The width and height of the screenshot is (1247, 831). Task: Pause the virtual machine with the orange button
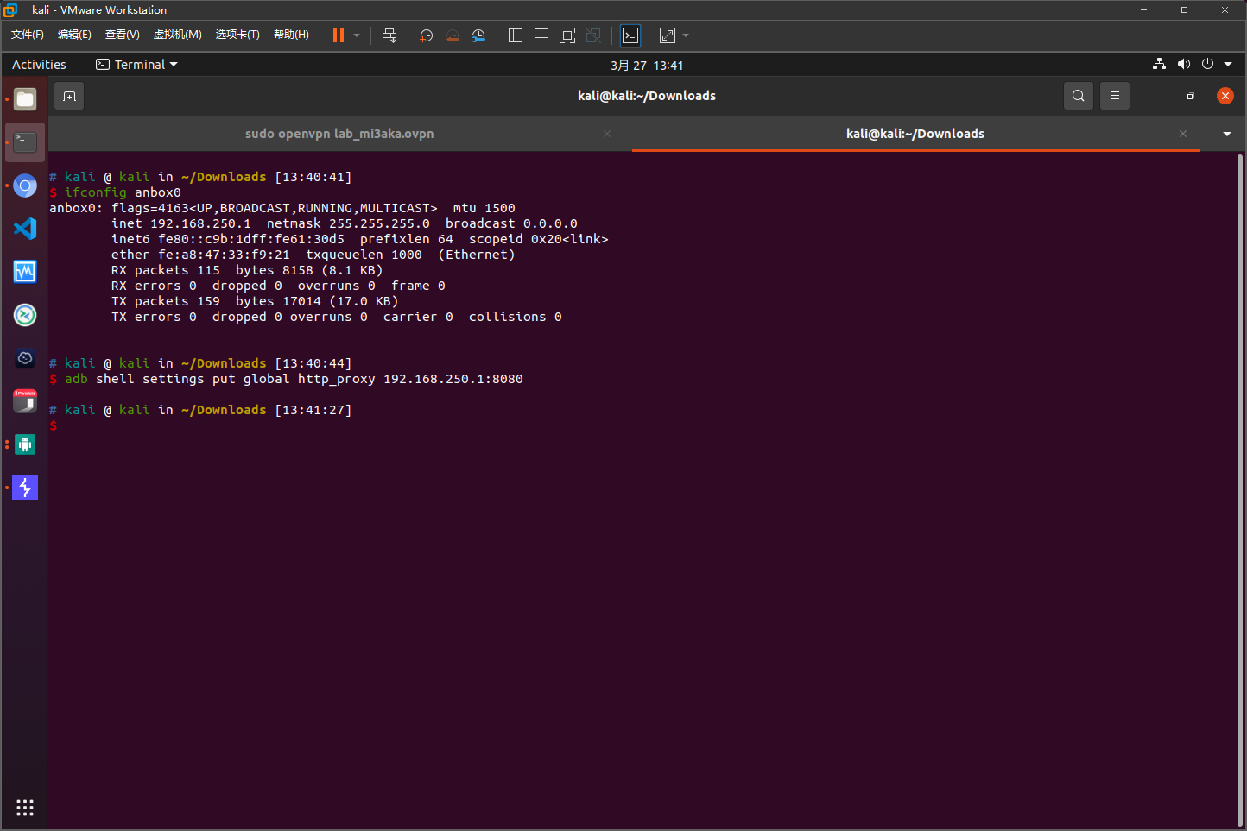[x=338, y=35]
